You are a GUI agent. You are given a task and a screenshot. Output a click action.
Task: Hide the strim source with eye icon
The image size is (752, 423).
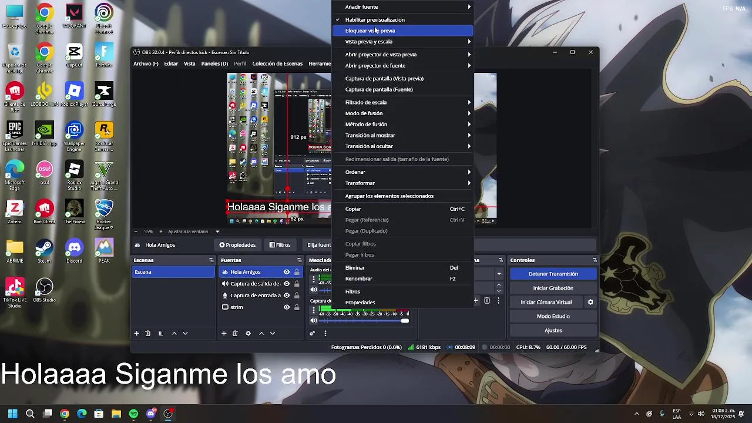[x=287, y=307]
